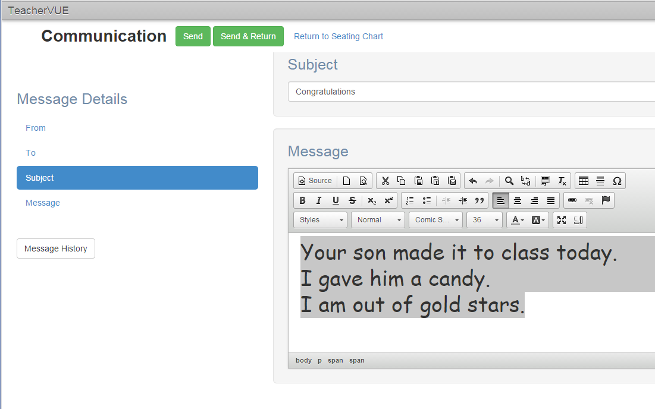Select the first span in path bar
The image size is (655, 409).
(336, 360)
